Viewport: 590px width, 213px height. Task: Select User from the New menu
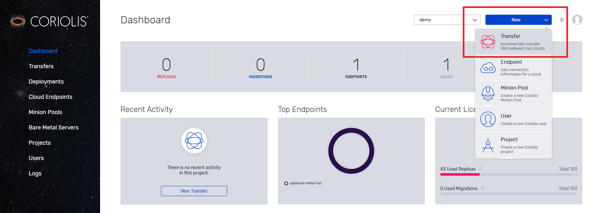514,119
